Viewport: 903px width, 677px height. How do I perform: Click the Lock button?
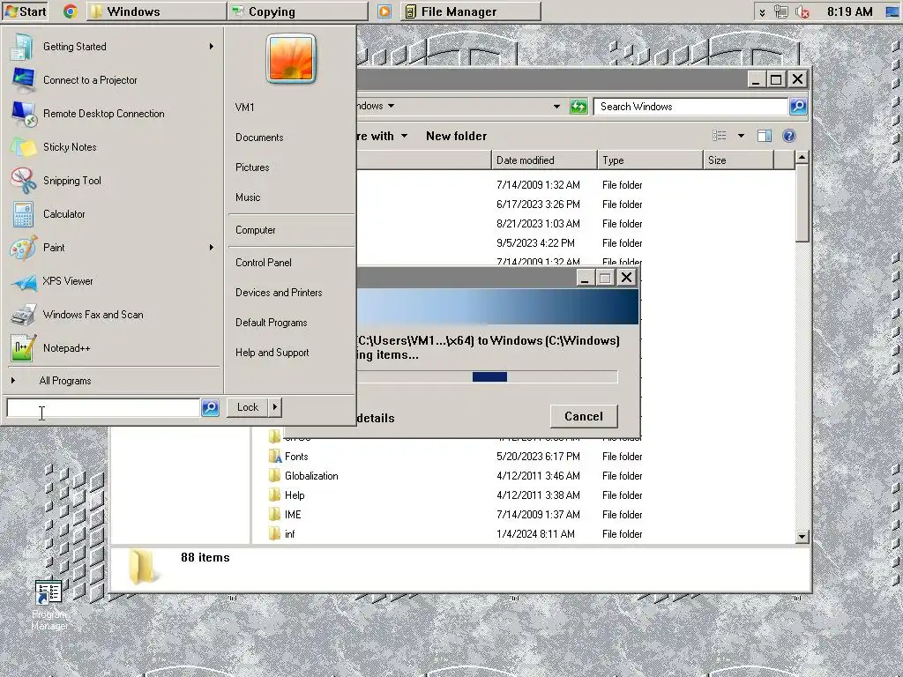[x=248, y=407]
